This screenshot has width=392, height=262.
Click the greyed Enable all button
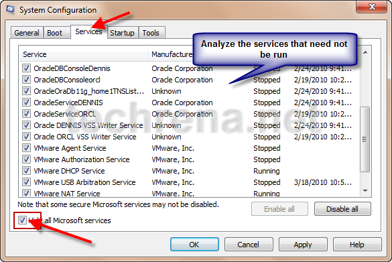pos(279,209)
